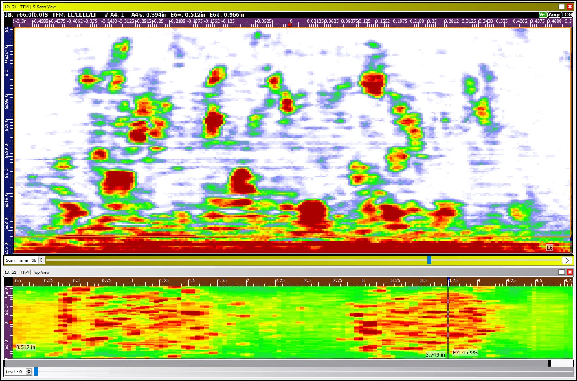This screenshot has height=381, width=577.
Task: Close the Top View pane
Action: coord(570,272)
